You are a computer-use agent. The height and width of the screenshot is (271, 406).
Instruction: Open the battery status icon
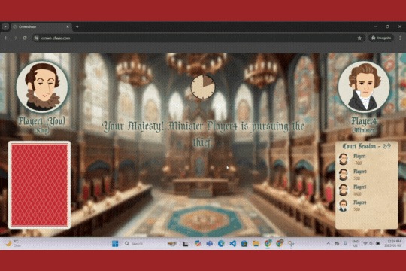pyautogui.click(x=378, y=243)
